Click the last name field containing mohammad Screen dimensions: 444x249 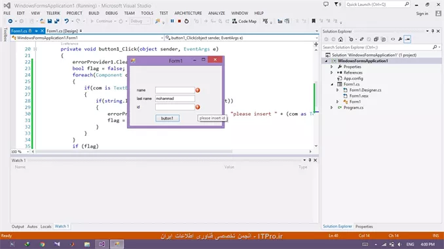click(x=175, y=99)
